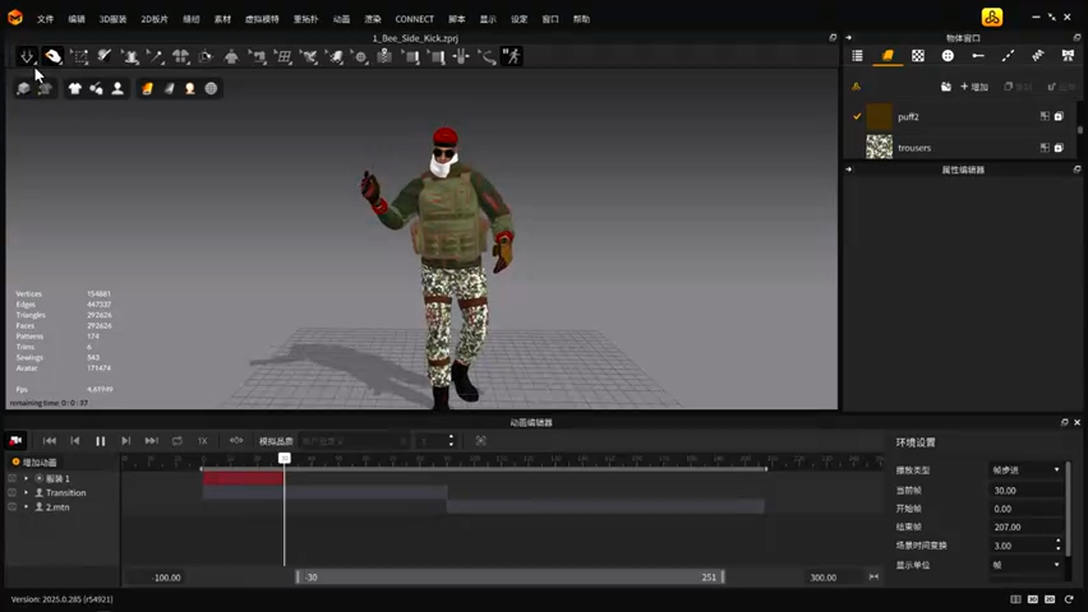Expand the 2.mtn track
Screen dimensions: 1088x612
pyautogui.click(x=26, y=507)
